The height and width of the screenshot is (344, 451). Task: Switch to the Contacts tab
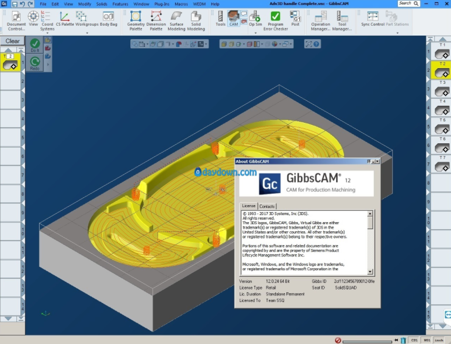[x=267, y=206]
